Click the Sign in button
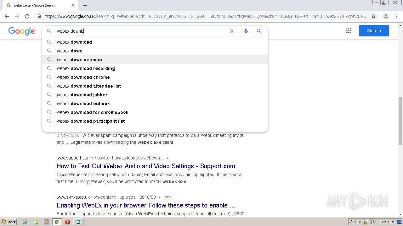 point(374,31)
